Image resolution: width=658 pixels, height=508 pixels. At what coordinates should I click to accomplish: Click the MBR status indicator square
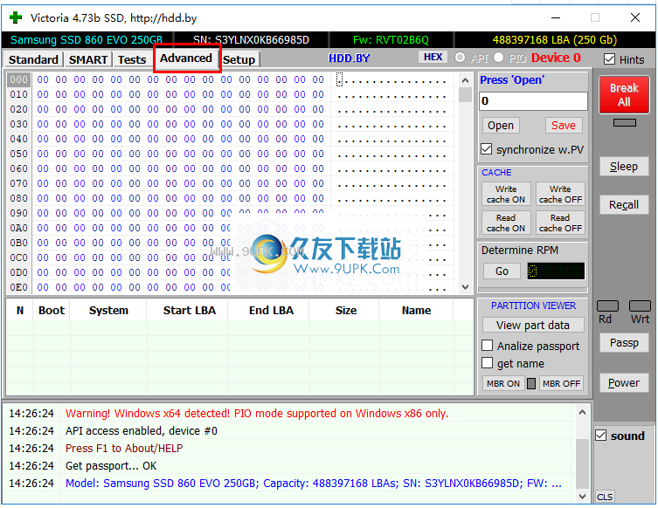(x=530, y=383)
